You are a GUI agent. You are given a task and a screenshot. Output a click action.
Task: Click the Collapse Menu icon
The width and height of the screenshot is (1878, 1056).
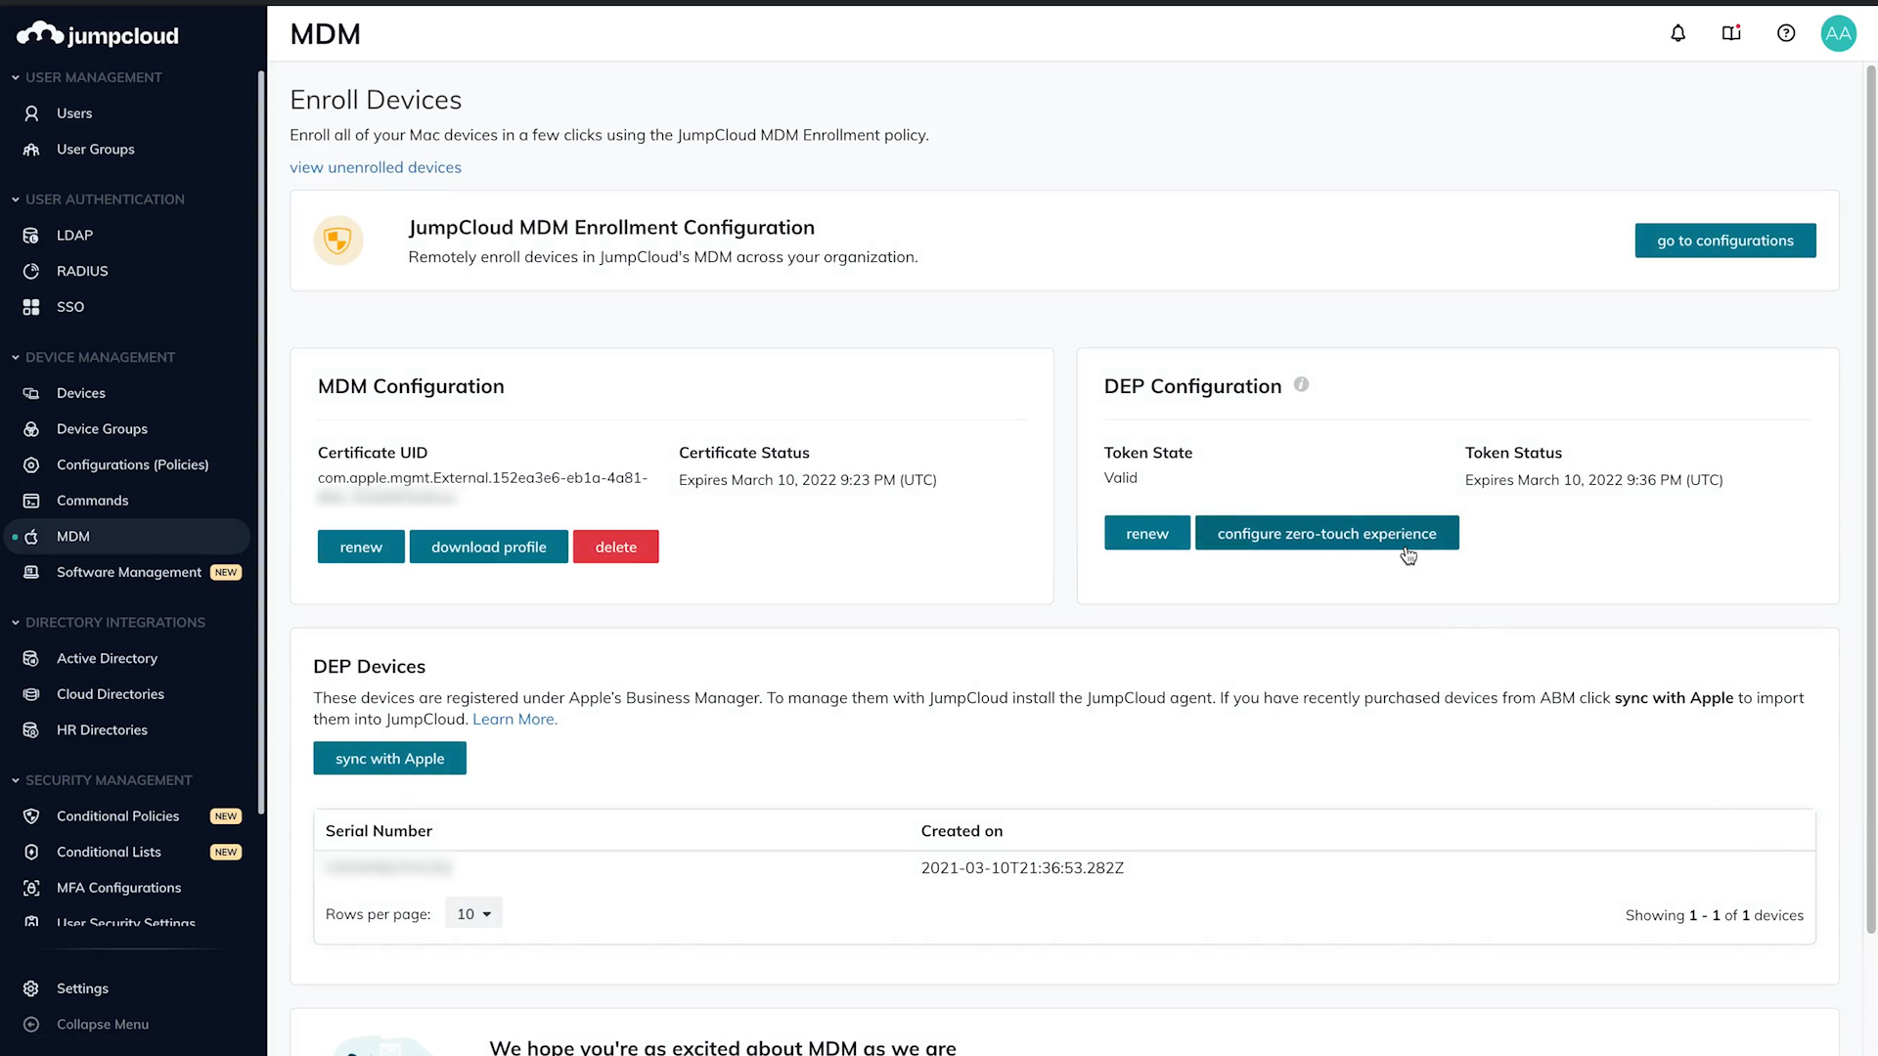click(x=30, y=1024)
